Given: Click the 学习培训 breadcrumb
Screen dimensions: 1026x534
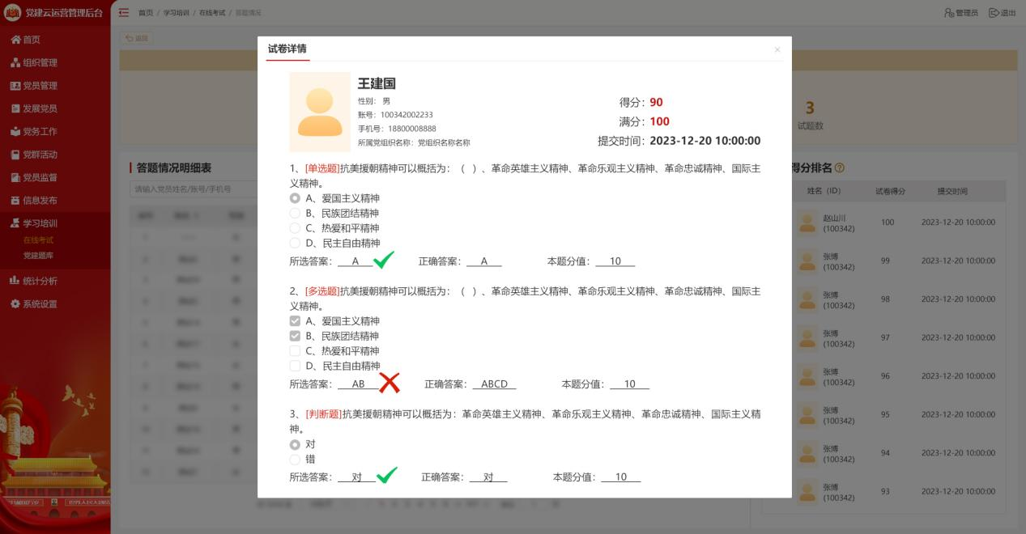Looking at the screenshot, I should coord(177,12).
